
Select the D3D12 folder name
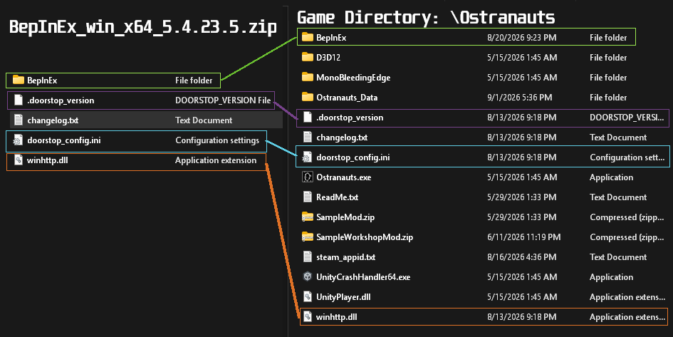coord(328,58)
